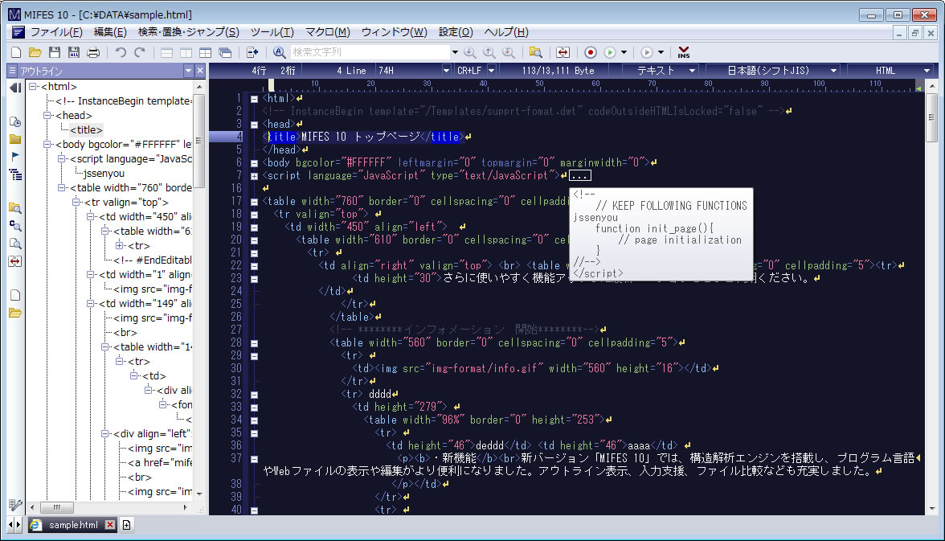
Task: Click the outline vertical scrollbar thumb
Action: coord(199,140)
